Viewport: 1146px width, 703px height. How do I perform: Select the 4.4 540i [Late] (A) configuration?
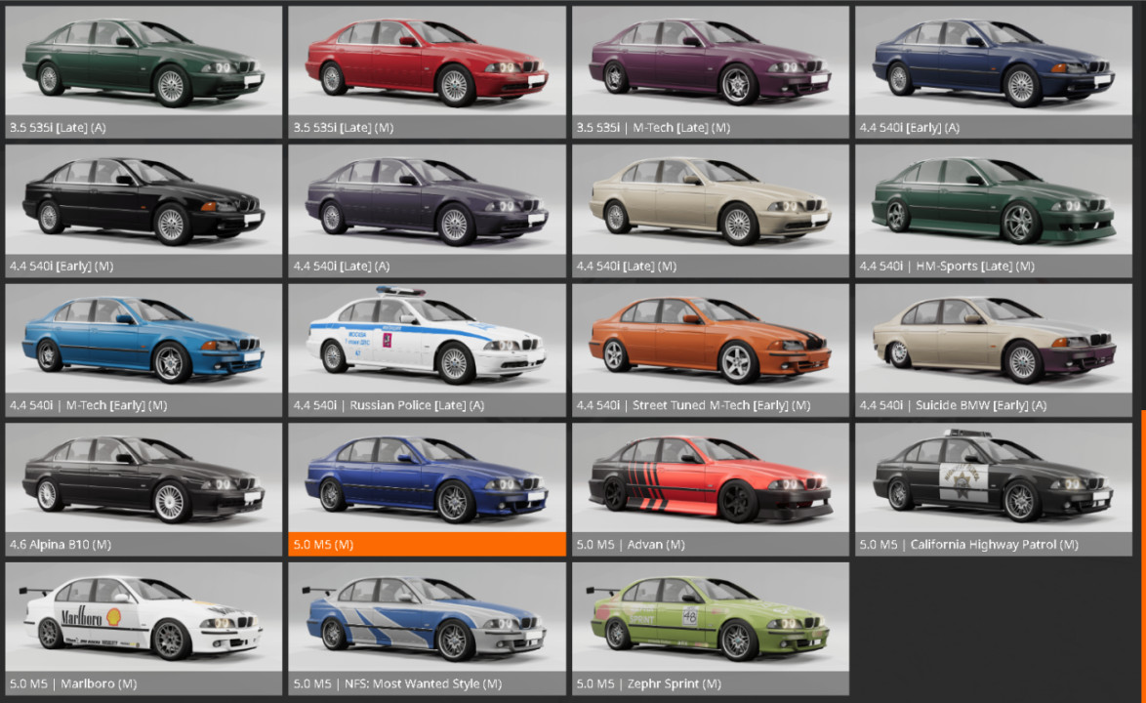point(427,211)
